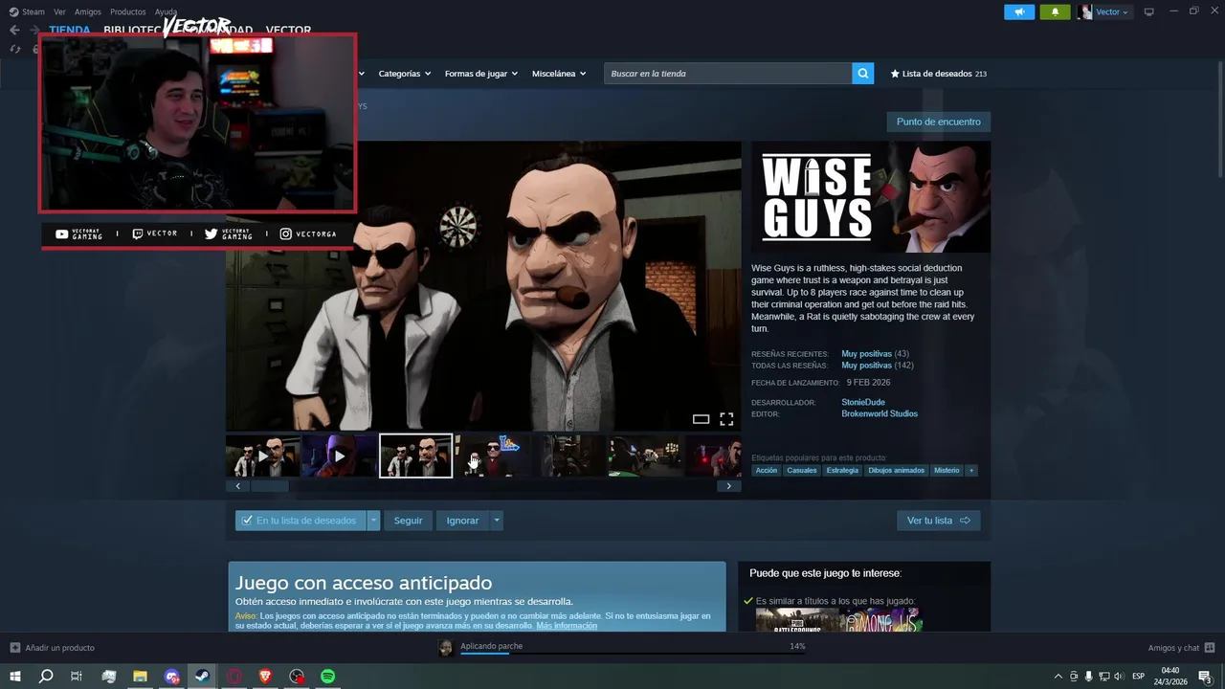The image size is (1225, 689).
Task: Click the Punto de encuentro button
Action: [x=939, y=122]
